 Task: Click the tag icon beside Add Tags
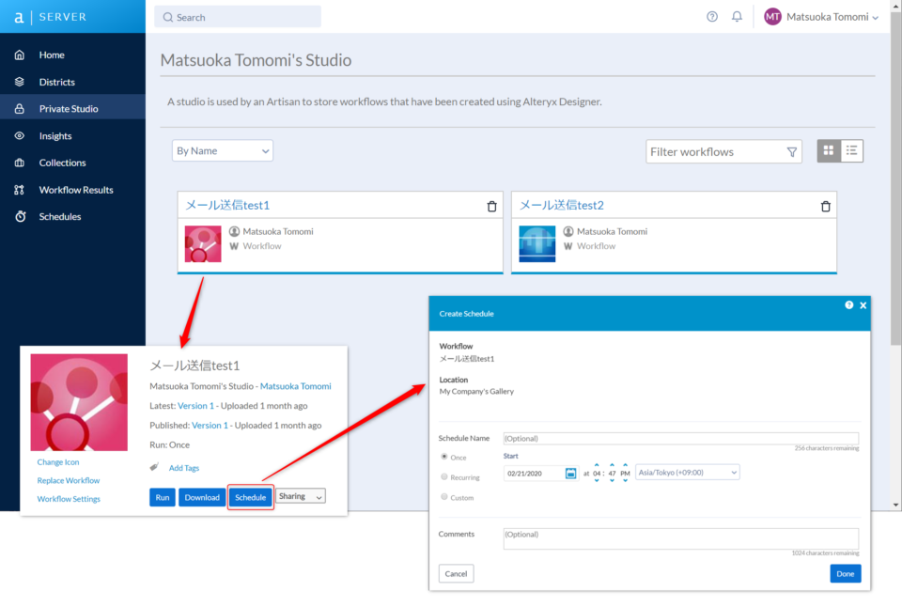point(154,467)
